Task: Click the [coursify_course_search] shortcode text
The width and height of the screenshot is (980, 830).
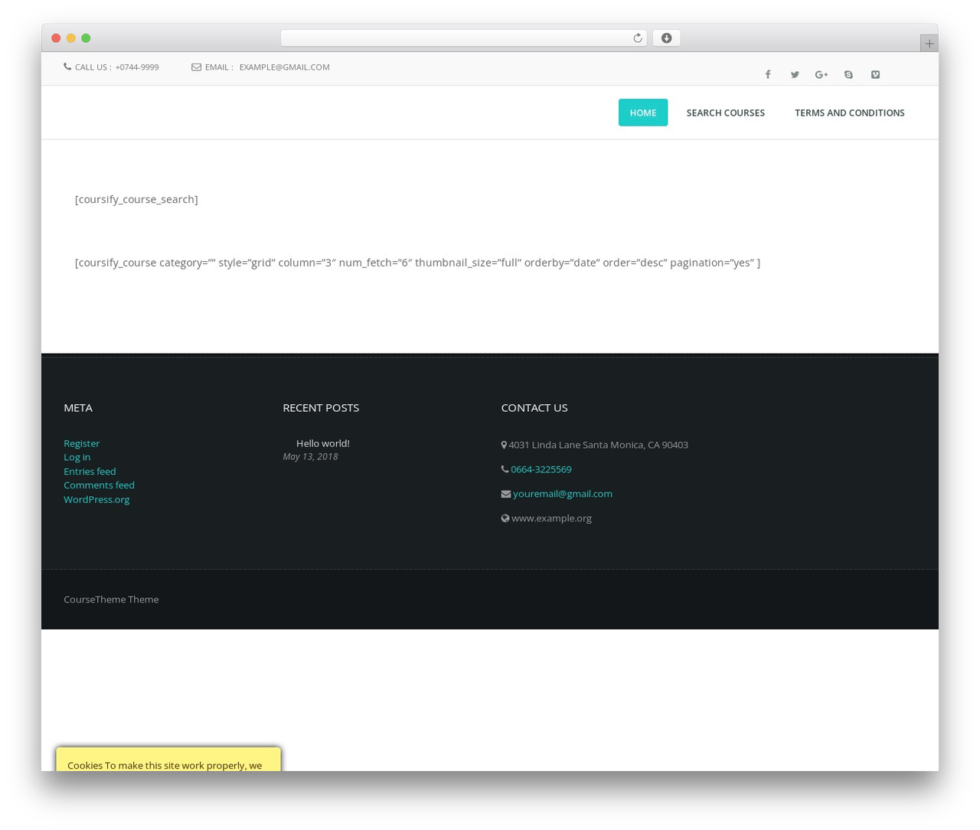Action: coord(136,199)
